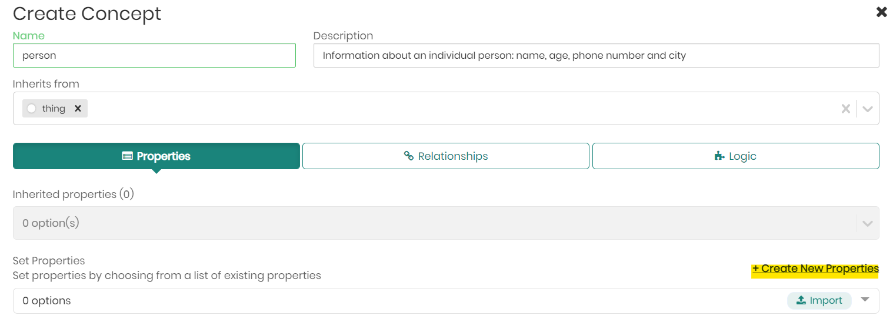Click the puzzle icon on Logic tab
893x319 pixels.
pos(719,156)
